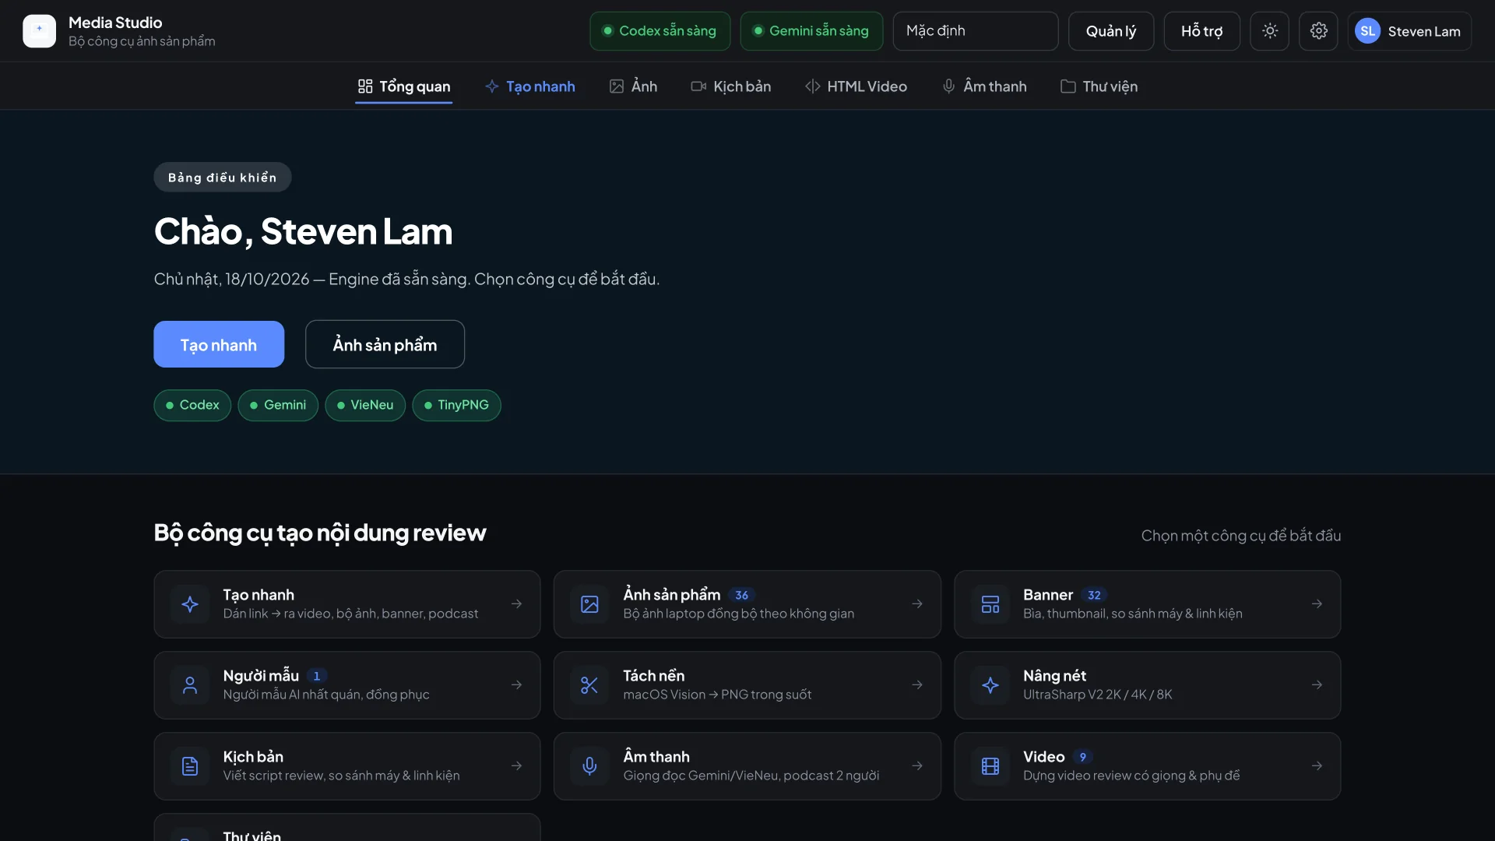The width and height of the screenshot is (1495, 841).
Task: Switch to the HTML Video tab
Action: 856,86
